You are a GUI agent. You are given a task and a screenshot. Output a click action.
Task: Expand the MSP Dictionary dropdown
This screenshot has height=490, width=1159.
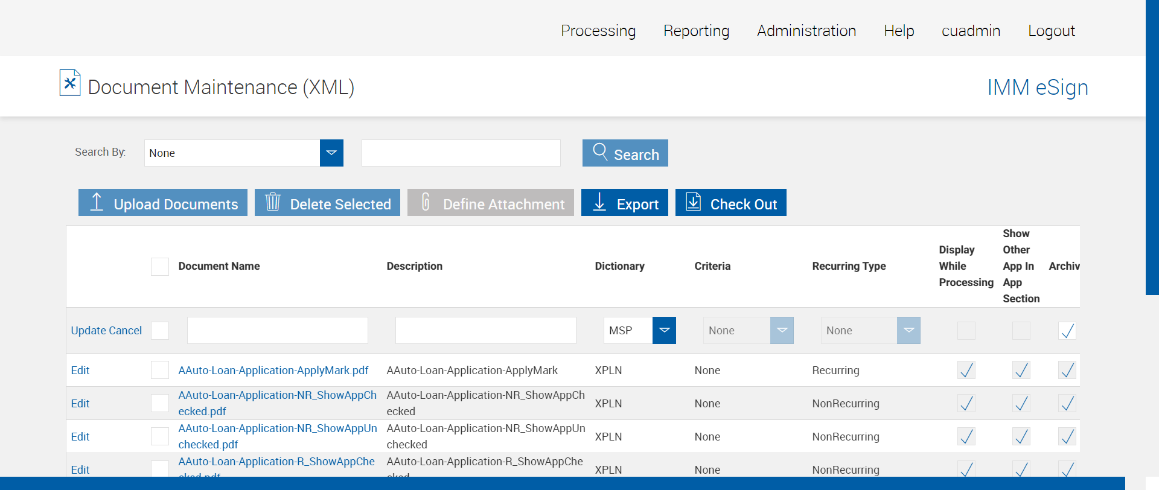[x=664, y=331]
